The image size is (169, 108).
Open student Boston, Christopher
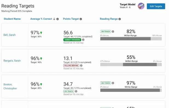tap(10, 86)
